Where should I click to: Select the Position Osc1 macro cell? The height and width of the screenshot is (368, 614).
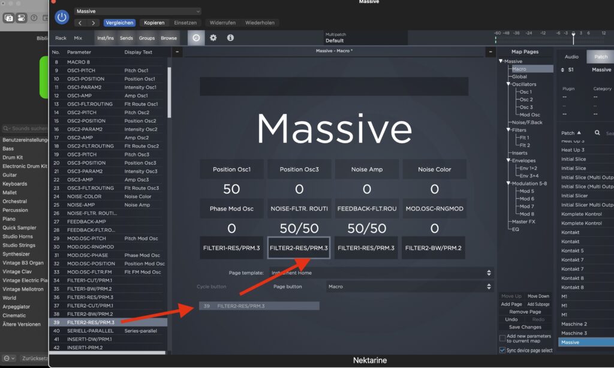coord(231,169)
